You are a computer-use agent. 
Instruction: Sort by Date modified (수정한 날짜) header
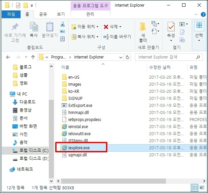pyautogui.click(x=160, y=67)
